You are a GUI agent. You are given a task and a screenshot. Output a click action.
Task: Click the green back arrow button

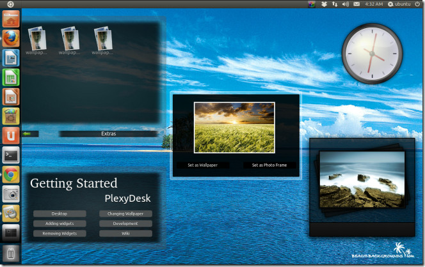pyautogui.click(x=27, y=133)
